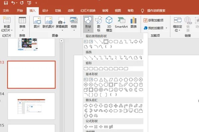
Task: Select the multiply sign in 公式形状
Action: (x=96, y=127)
